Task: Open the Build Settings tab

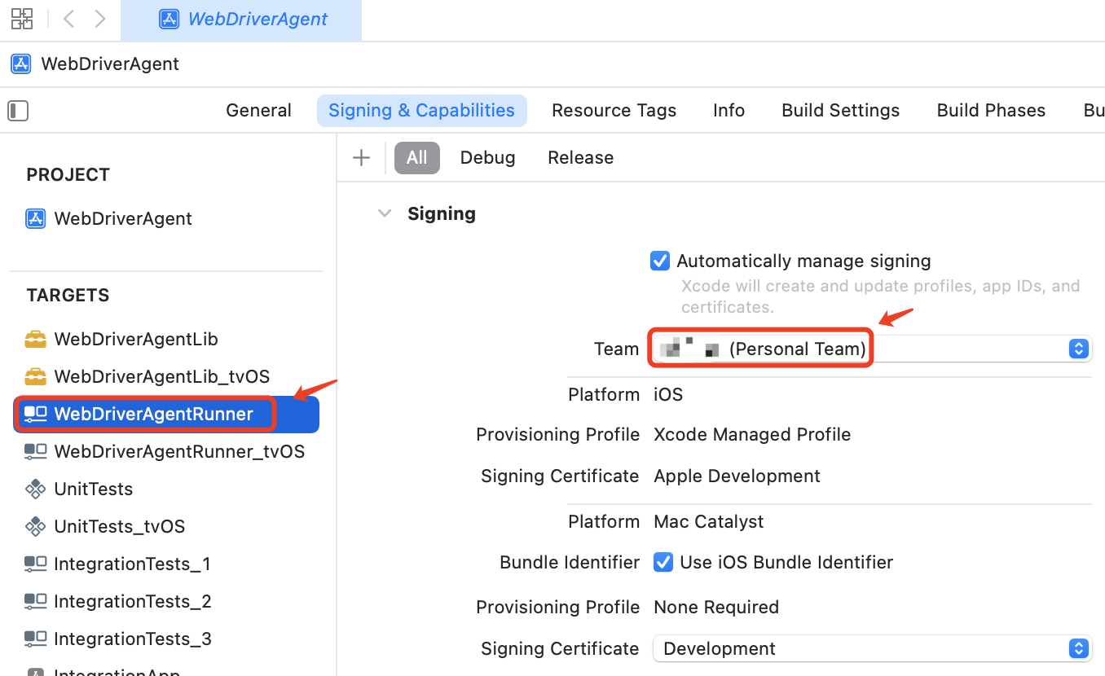Action: (840, 110)
